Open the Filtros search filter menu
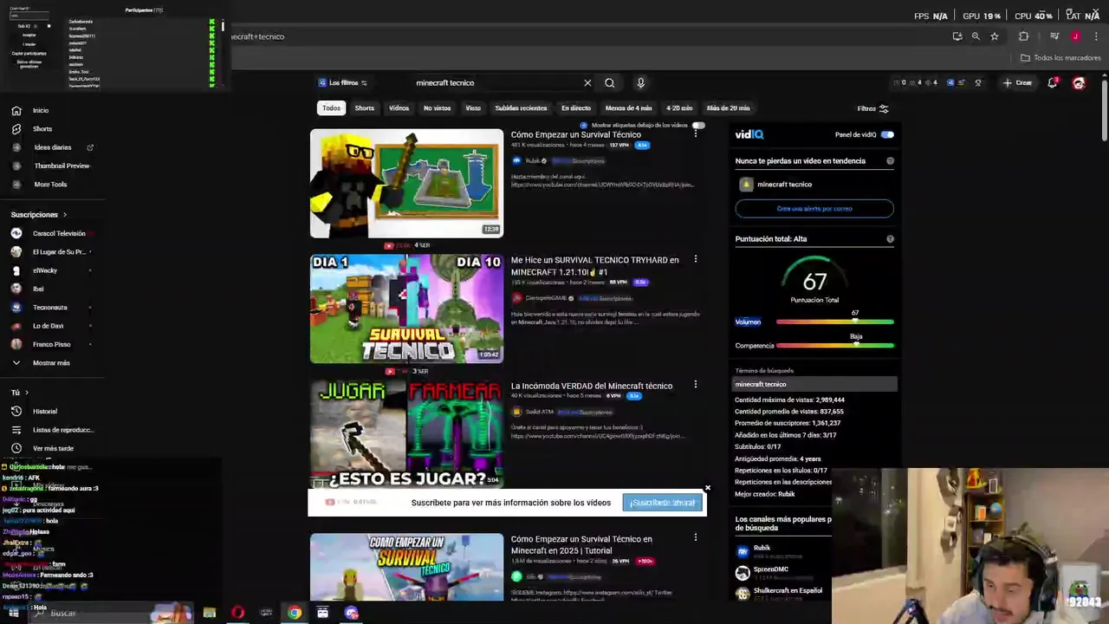This screenshot has height=624, width=1109. click(872, 108)
